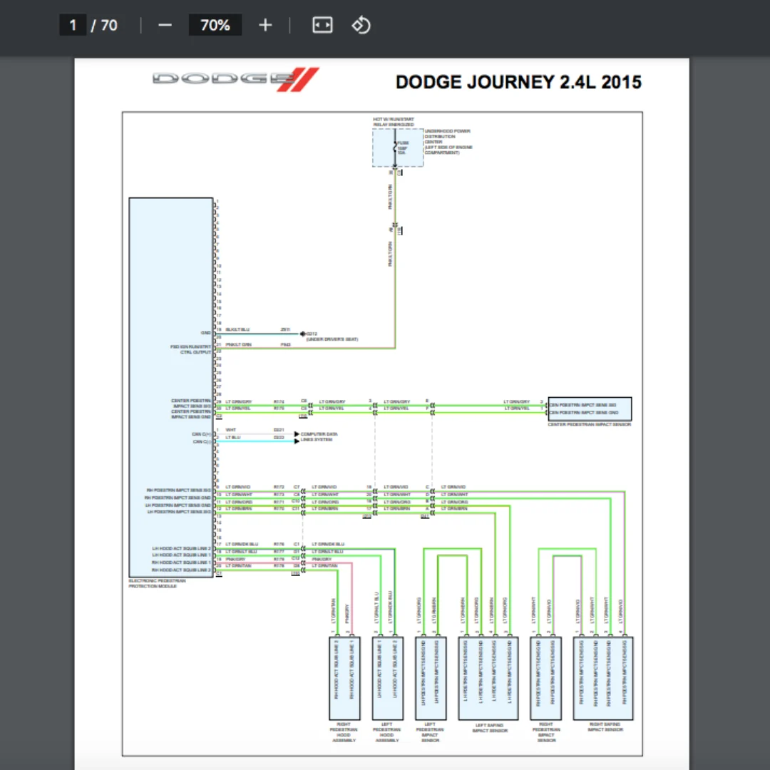Click the 70% zoom level field

[x=215, y=25]
